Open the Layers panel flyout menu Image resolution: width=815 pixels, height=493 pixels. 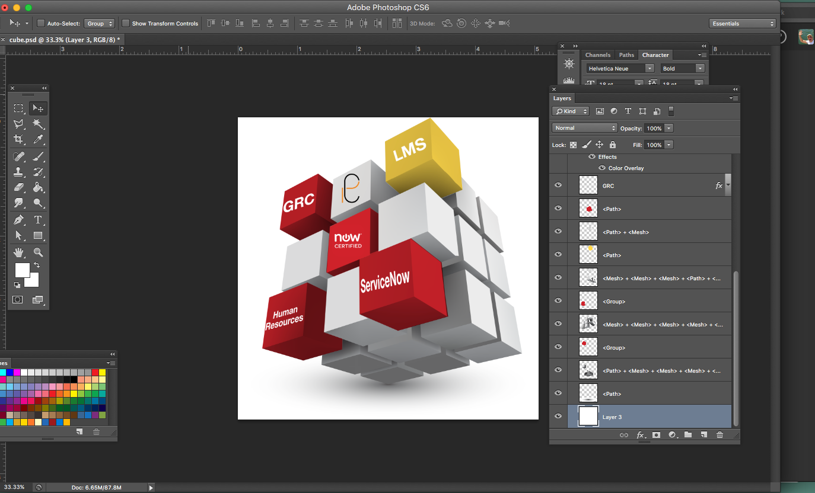(734, 98)
